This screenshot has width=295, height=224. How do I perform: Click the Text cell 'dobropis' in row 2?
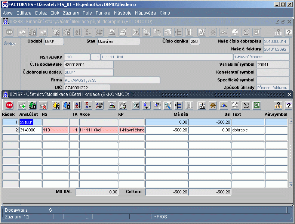(x=248, y=130)
